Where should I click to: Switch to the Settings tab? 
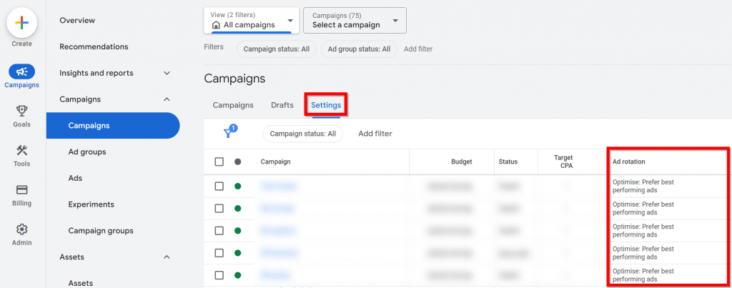[326, 105]
